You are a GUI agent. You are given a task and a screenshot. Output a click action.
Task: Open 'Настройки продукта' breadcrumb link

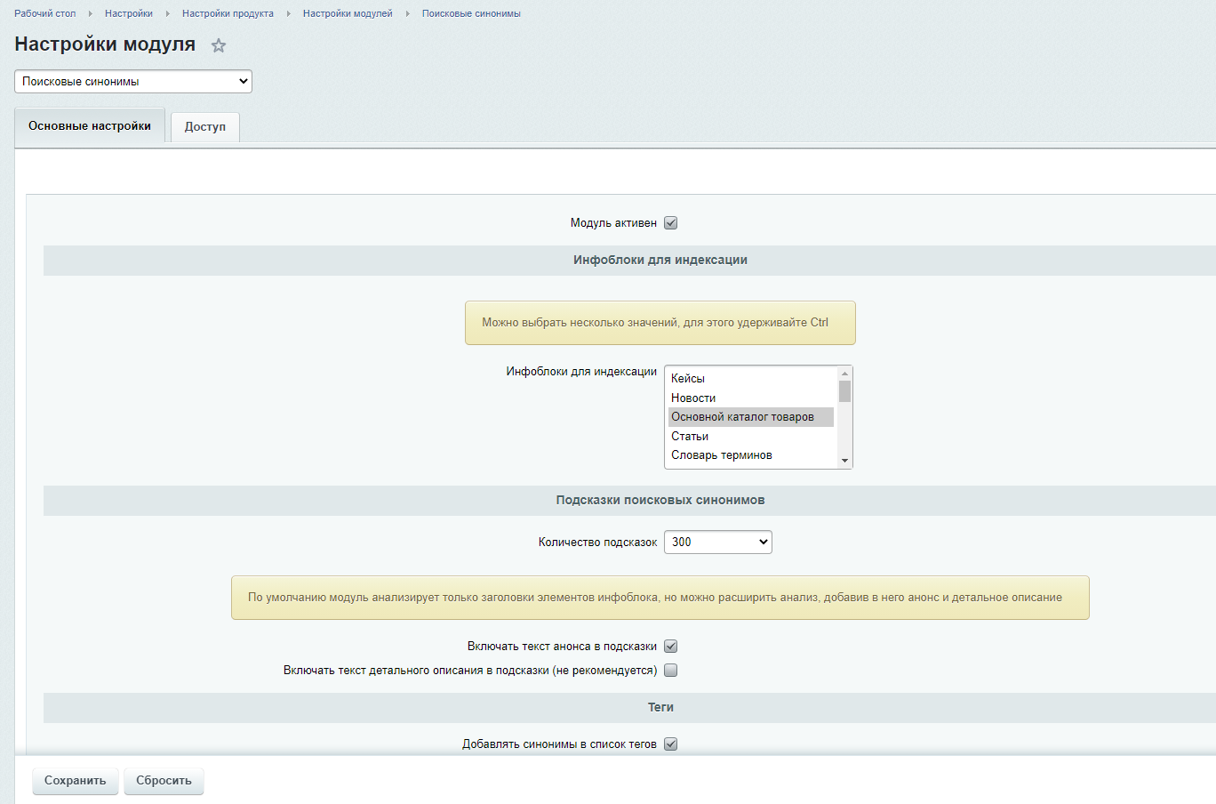pyautogui.click(x=228, y=13)
